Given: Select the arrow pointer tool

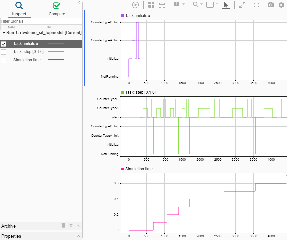Looking at the screenshot, I should click(x=226, y=5).
